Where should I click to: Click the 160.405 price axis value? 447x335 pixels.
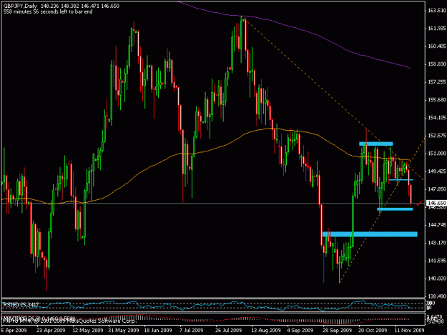click(436, 46)
